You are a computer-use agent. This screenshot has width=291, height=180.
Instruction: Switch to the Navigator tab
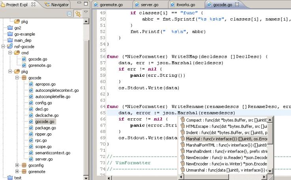[57, 5]
